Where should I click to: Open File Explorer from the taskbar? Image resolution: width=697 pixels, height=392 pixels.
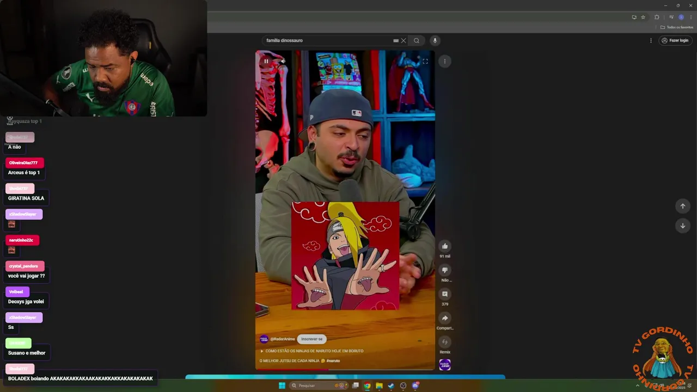(379, 385)
